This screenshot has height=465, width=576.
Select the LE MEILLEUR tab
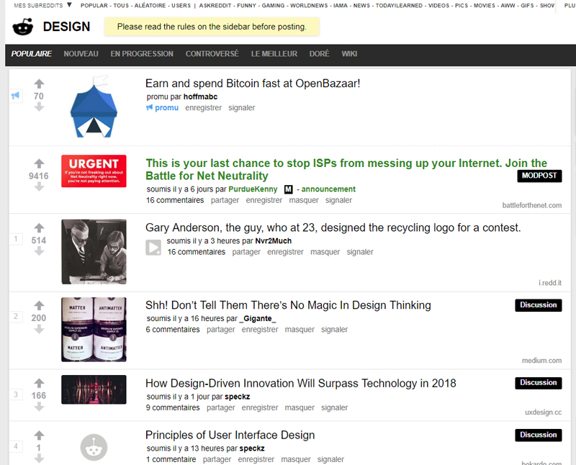click(274, 54)
